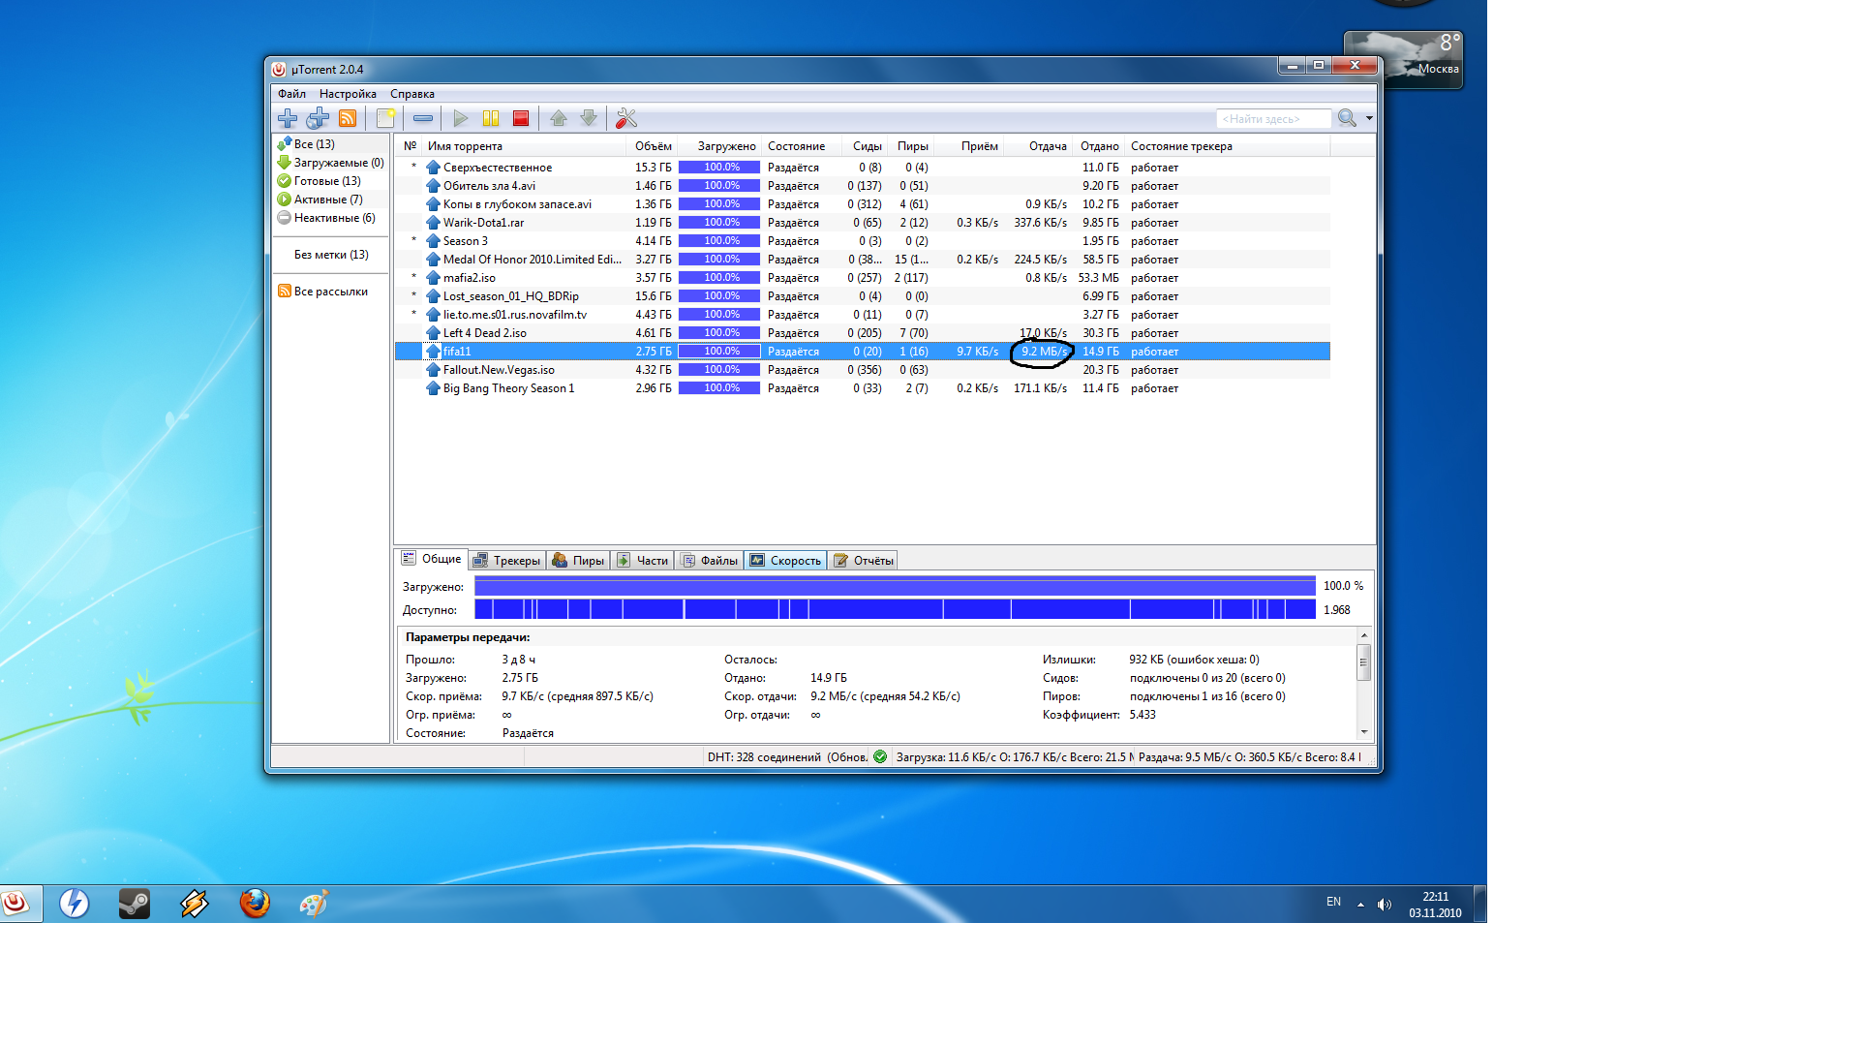The width and height of the screenshot is (1859, 1046).
Task: Stop the selected torrent with red square
Action: (521, 118)
